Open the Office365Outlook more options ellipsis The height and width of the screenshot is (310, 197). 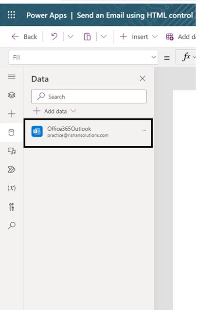pos(144,130)
